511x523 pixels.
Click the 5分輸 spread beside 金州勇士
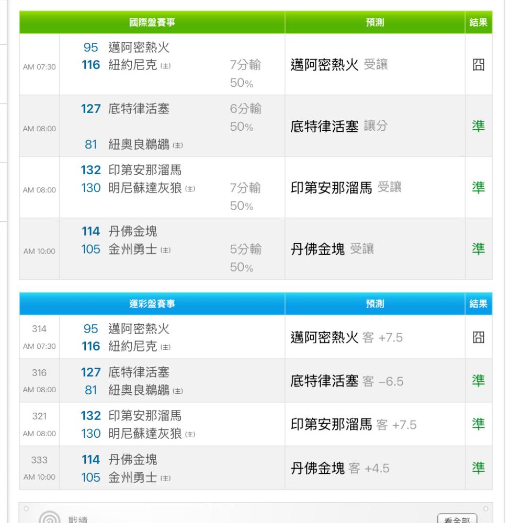(x=245, y=249)
